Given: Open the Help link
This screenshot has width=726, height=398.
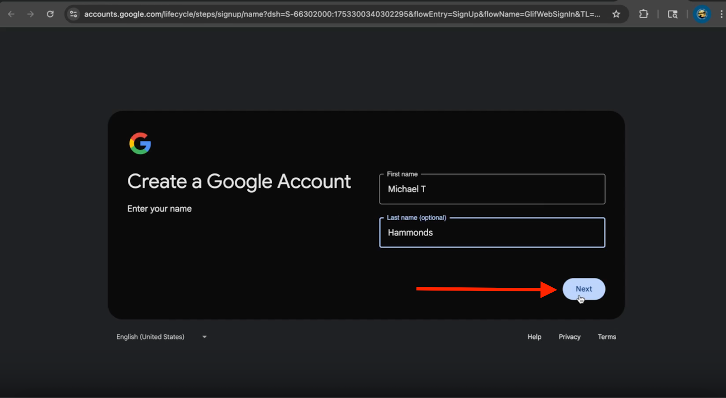Looking at the screenshot, I should [x=534, y=337].
